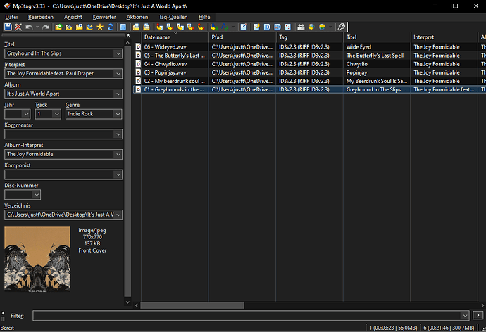Open the undo history dropdown arrow
This screenshot has height=332, width=486.
pos(37,27)
